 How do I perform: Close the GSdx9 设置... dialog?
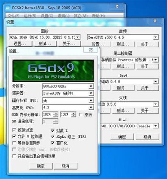point(91,50)
